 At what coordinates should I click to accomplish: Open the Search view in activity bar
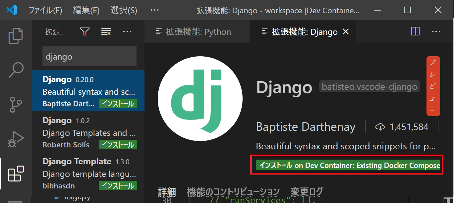(x=16, y=70)
